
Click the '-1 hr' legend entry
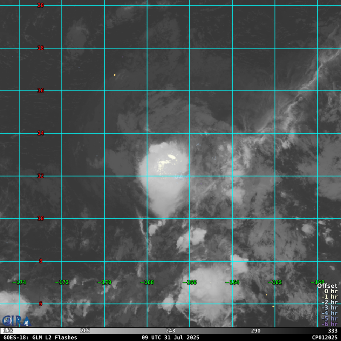pos(329,297)
